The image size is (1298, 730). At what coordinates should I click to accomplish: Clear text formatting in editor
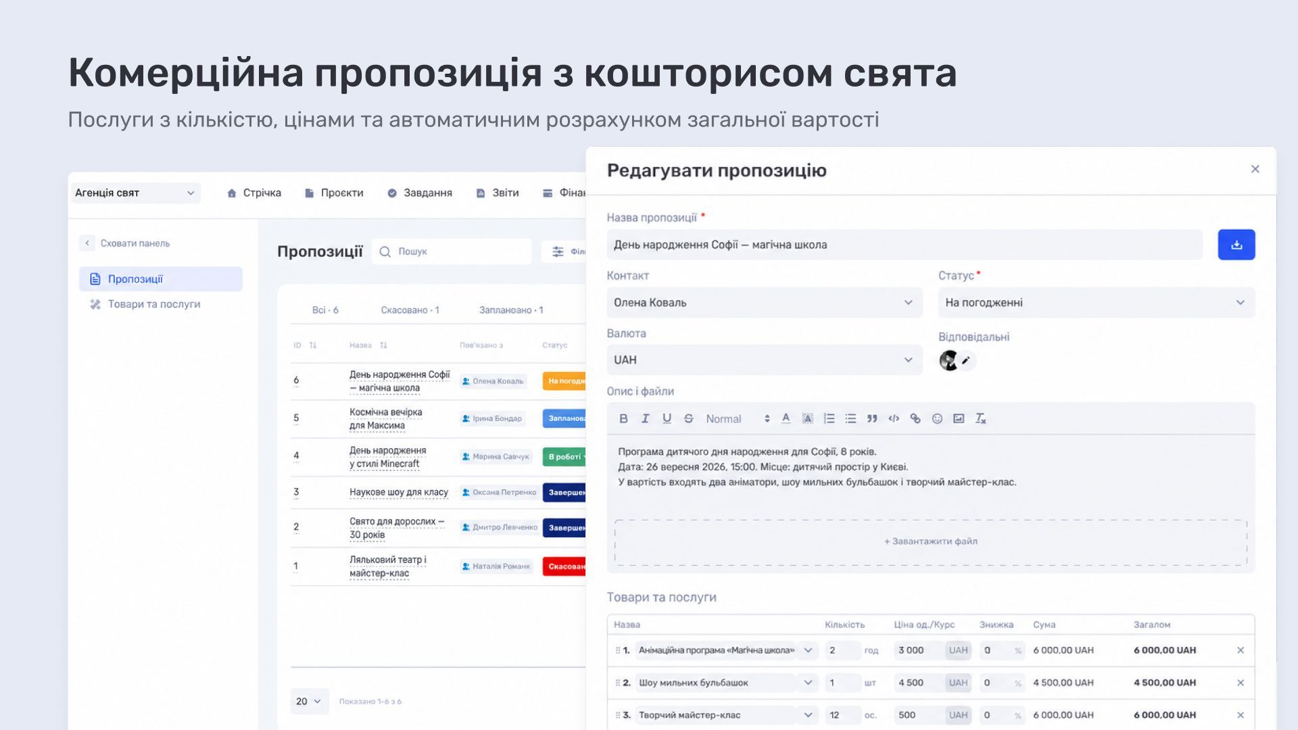(980, 418)
